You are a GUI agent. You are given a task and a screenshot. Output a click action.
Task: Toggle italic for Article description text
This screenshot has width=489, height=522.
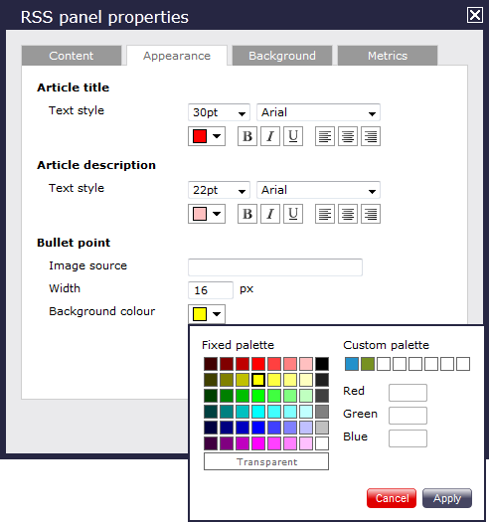pos(270,214)
